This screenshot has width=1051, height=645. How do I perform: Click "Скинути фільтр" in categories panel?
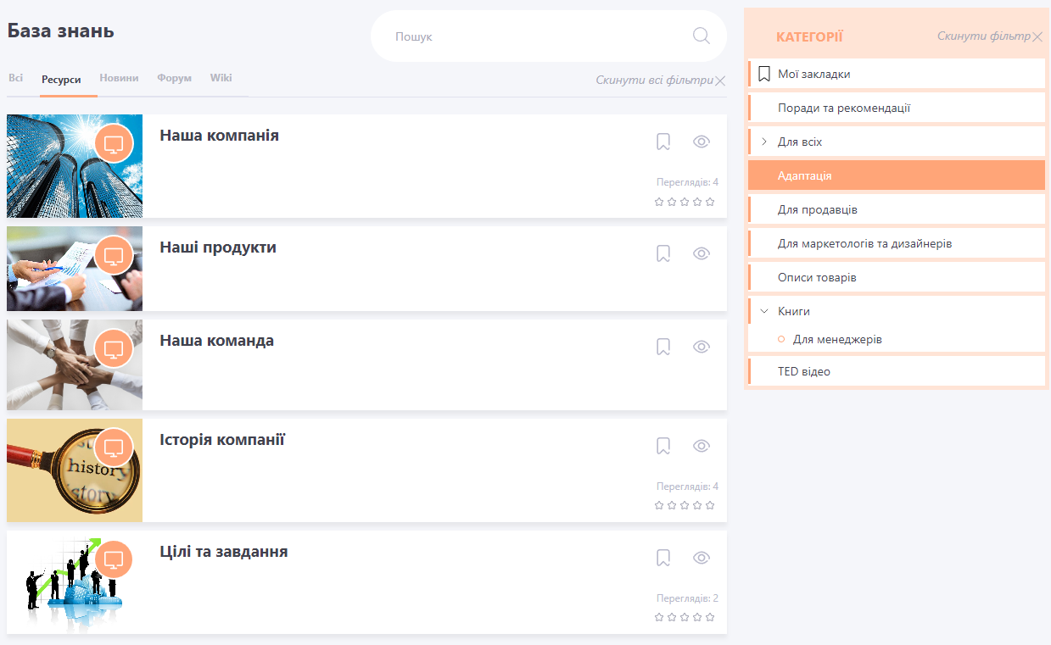[983, 36]
